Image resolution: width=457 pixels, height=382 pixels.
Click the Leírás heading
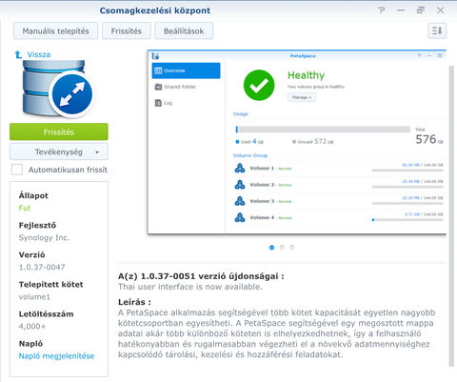(134, 302)
